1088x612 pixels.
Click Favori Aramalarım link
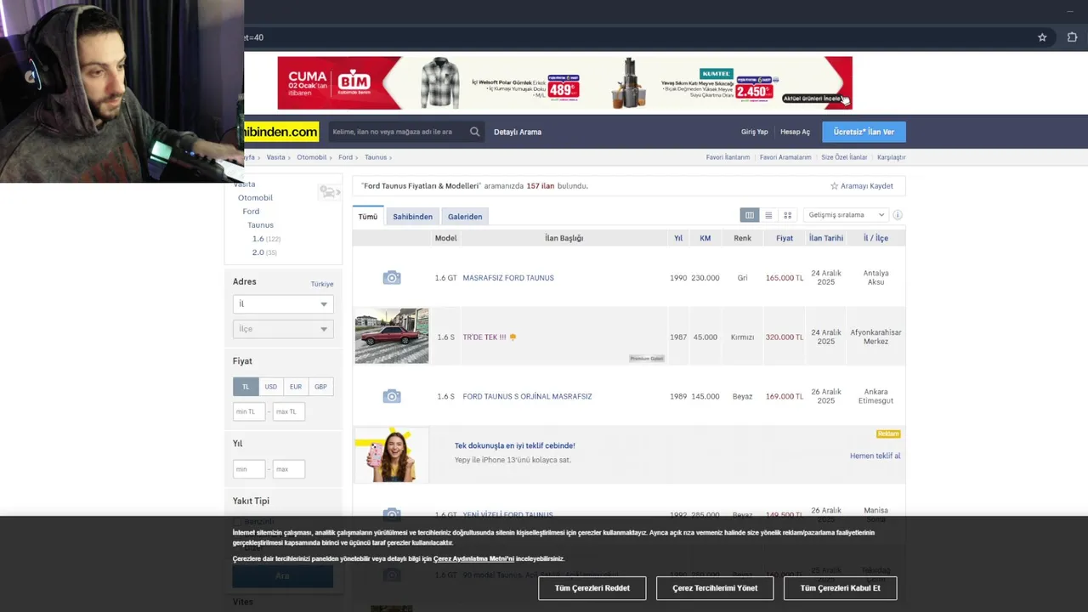point(785,157)
